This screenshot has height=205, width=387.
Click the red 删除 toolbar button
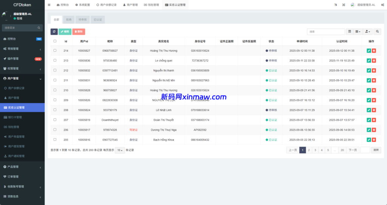(x=79, y=32)
